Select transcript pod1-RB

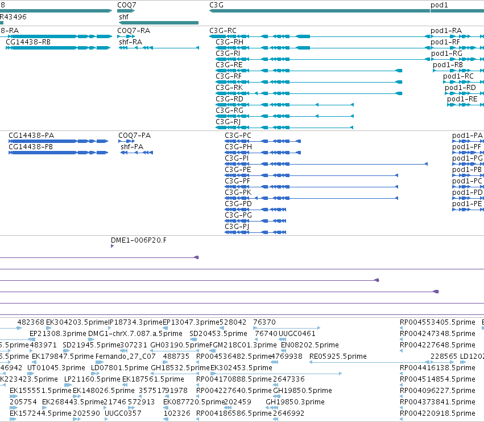tap(448, 65)
